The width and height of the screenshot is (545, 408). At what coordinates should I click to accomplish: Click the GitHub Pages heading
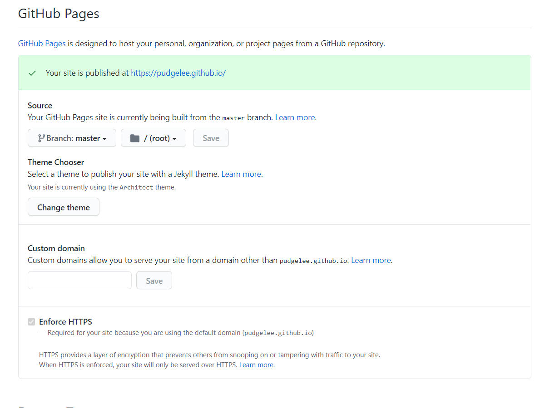[59, 14]
